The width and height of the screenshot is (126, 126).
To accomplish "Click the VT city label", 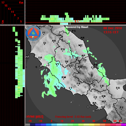I will point(57,64).
